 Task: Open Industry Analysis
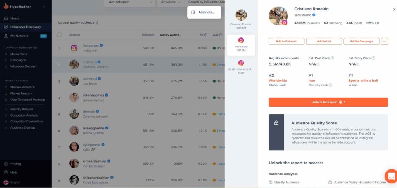click(22, 109)
